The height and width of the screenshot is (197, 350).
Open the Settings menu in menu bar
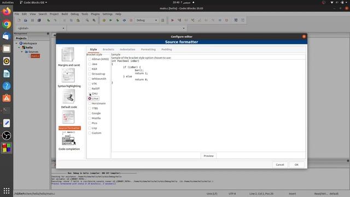107,14
